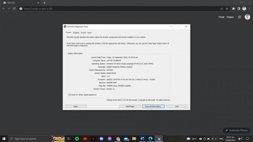Click the volume icon in system tray

click(216, 139)
